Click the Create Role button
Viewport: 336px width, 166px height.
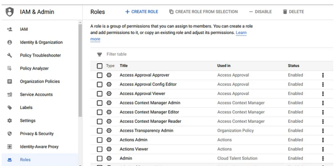[x=142, y=12]
